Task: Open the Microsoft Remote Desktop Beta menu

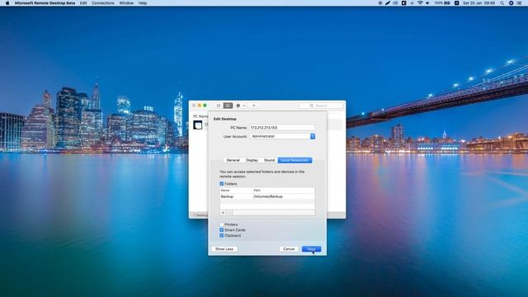Action: pyautogui.click(x=45, y=3)
